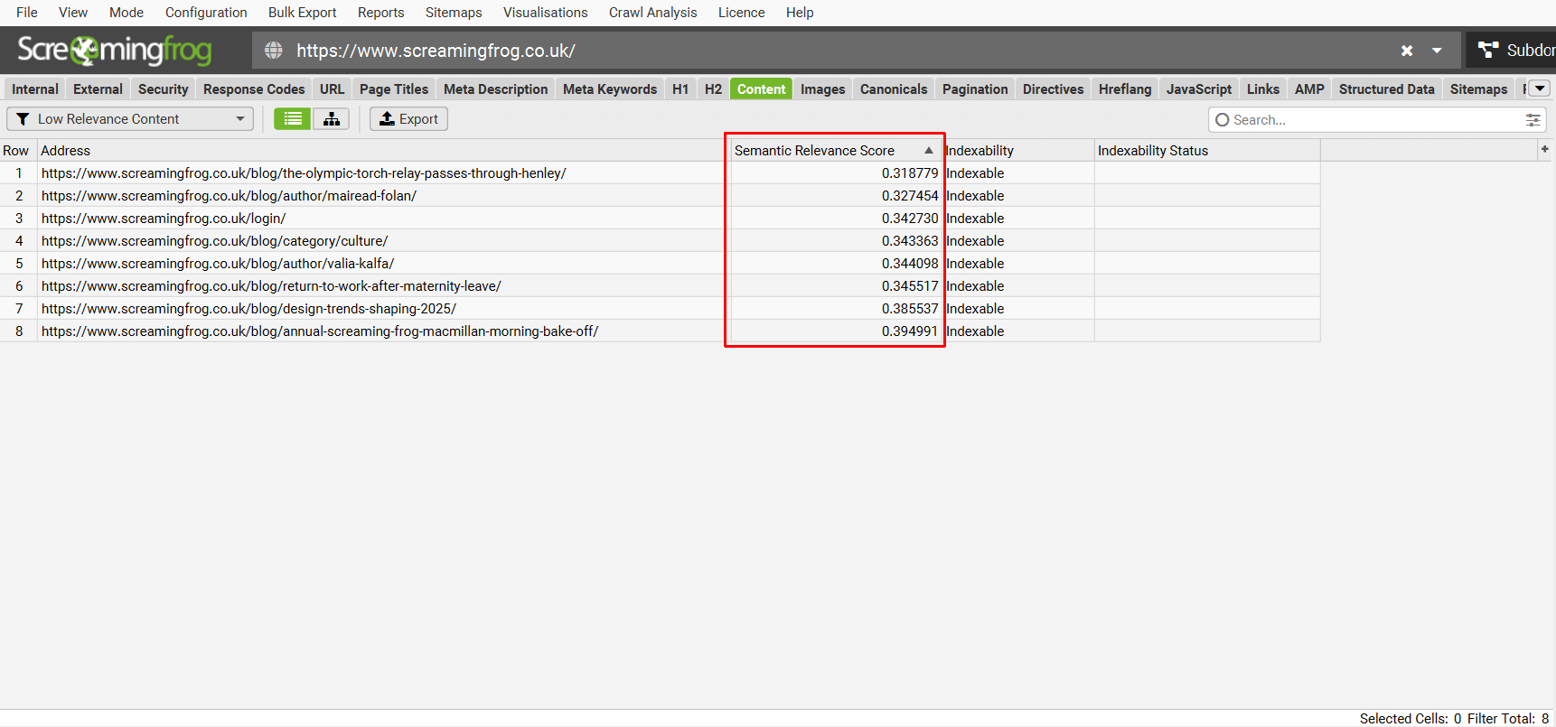The width and height of the screenshot is (1556, 727).
Task: Click the URL address bar text
Action: [436, 51]
